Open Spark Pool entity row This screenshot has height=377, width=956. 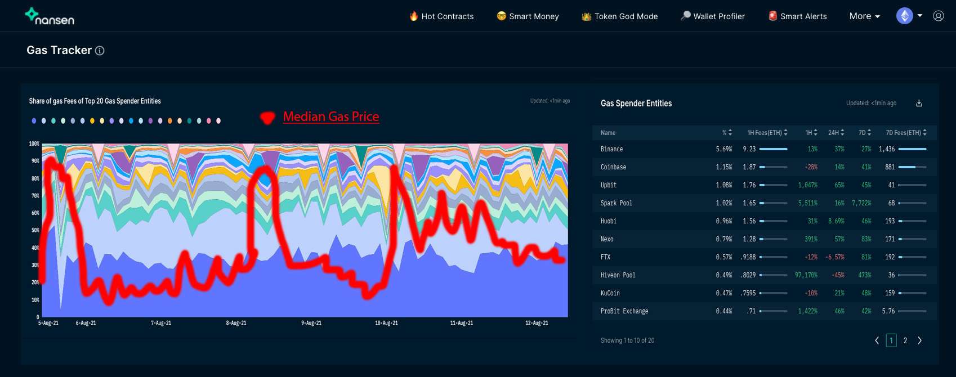pos(765,203)
